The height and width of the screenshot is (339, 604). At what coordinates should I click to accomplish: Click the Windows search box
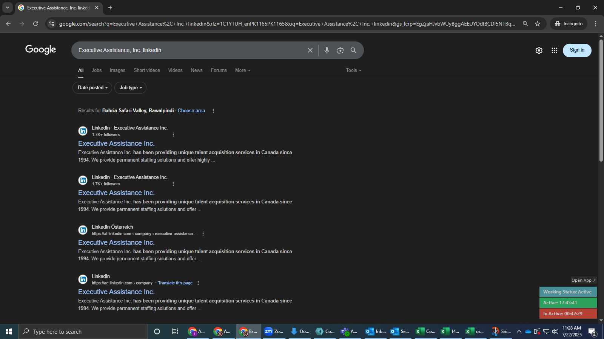83,331
